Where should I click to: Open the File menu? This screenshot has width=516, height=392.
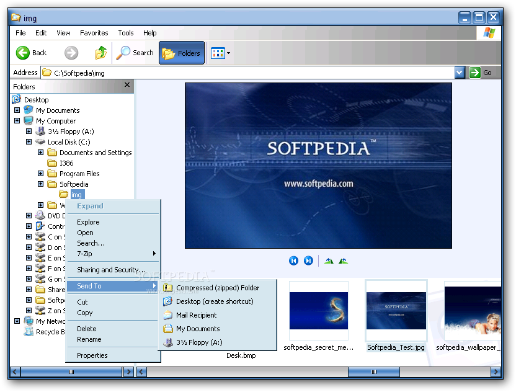coord(20,33)
